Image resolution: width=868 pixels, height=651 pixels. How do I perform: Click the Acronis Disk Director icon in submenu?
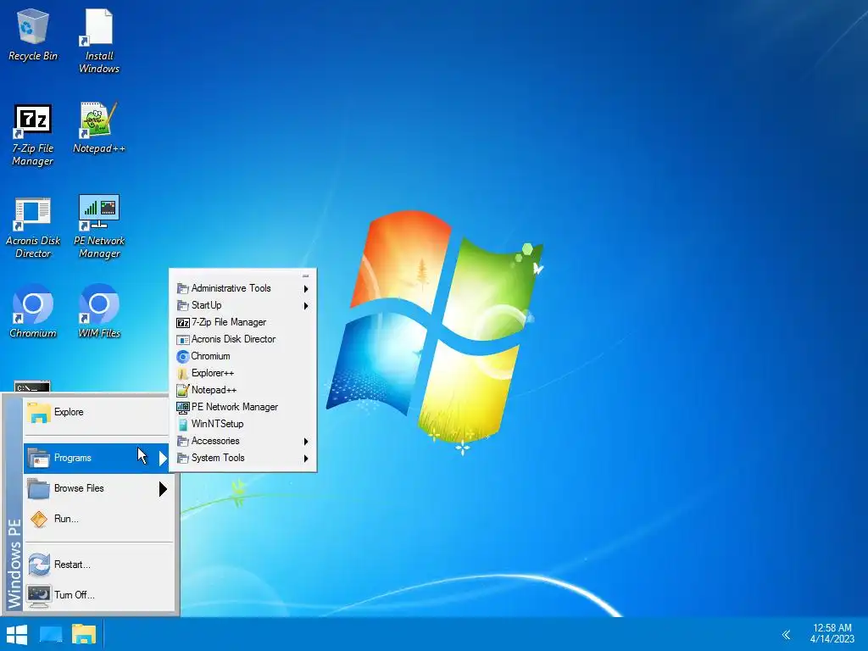point(183,340)
